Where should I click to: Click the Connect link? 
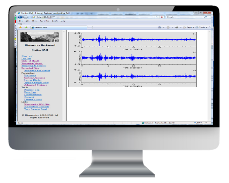click(x=29, y=97)
